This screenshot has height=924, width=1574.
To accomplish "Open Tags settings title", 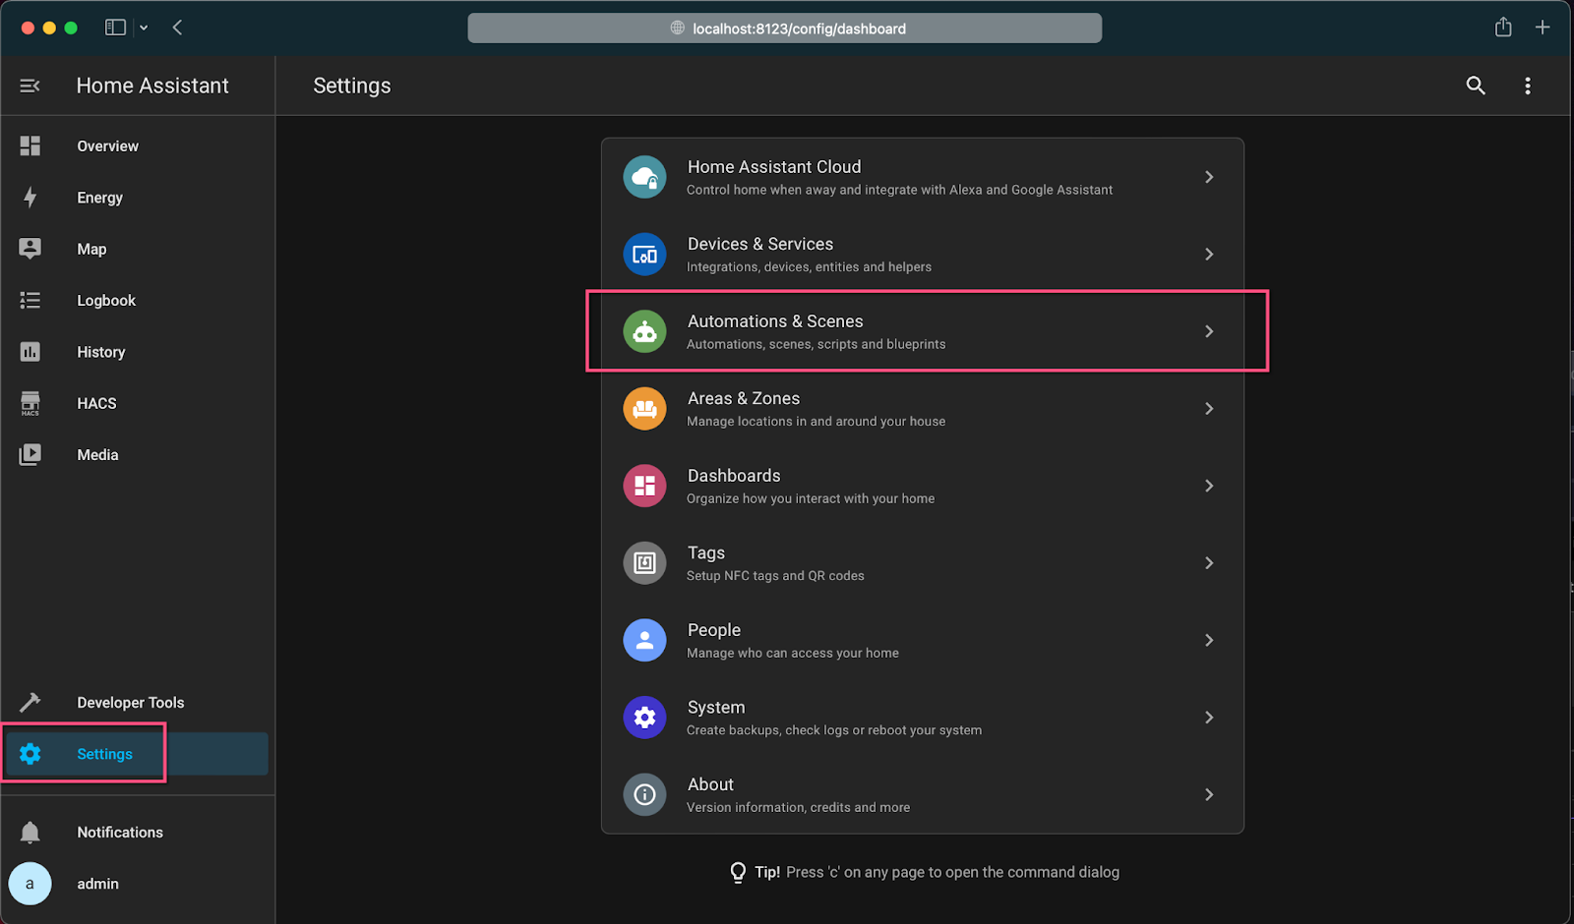I will pos(706,552).
